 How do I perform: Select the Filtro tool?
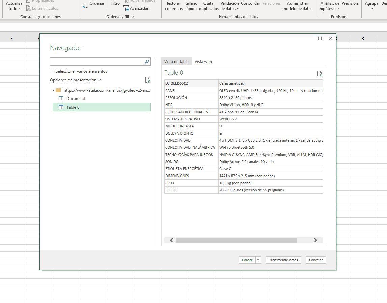115,3
